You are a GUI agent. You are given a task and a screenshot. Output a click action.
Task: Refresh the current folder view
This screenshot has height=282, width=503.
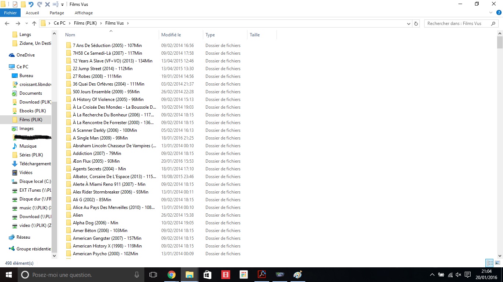(x=416, y=23)
